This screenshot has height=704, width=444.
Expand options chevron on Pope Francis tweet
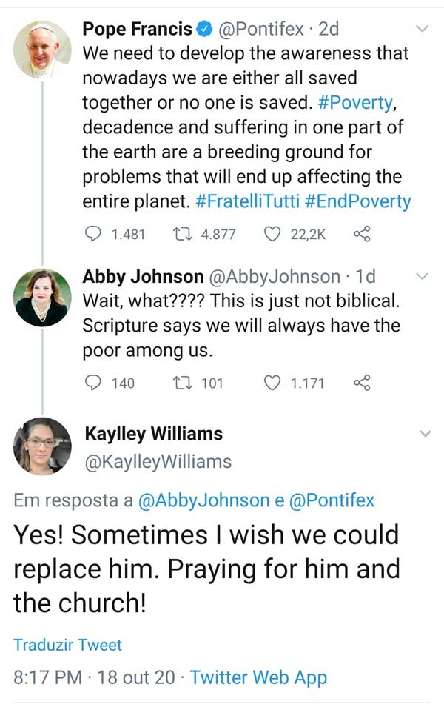tap(423, 30)
